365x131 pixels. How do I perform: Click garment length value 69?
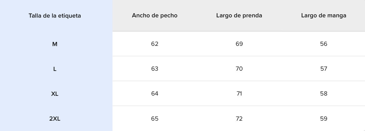click(x=239, y=44)
